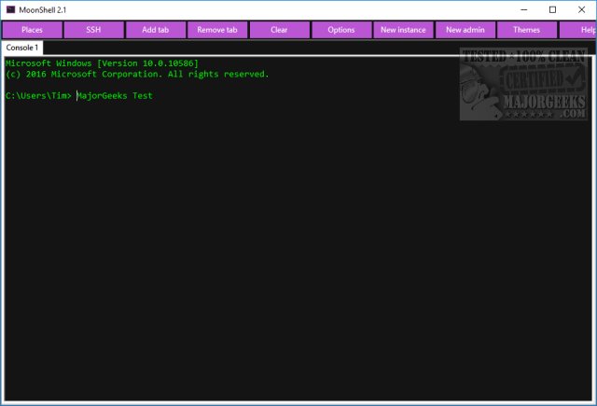Close the MoonShell window

[x=582, y=10]
